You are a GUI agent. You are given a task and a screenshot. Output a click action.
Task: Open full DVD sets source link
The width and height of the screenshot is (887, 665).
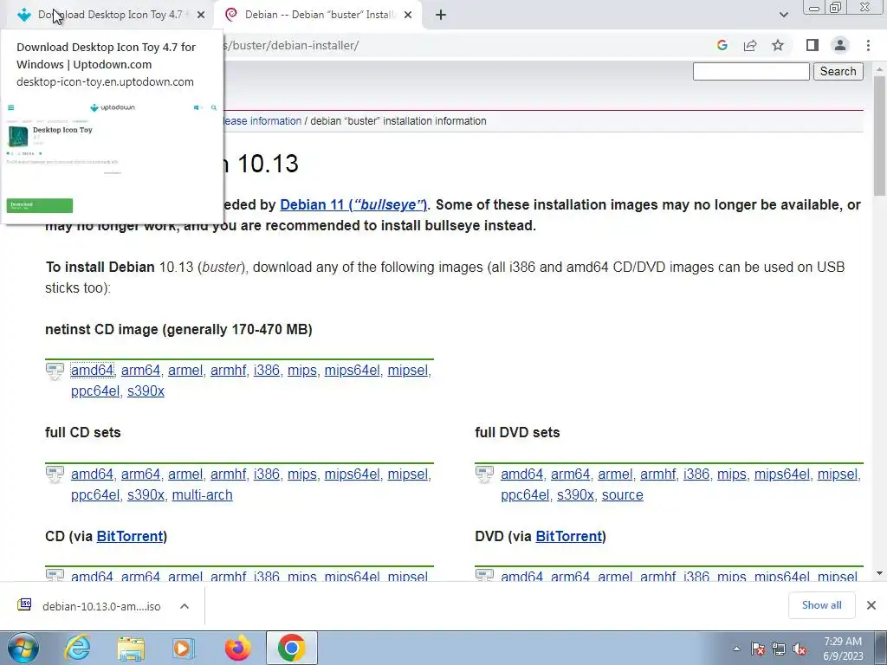point(622,495)
